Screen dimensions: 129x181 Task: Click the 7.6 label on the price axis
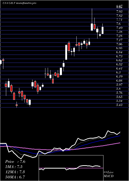coord(118,24)
